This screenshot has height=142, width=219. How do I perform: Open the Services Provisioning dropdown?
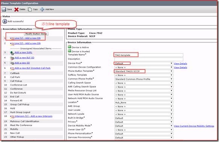pos(144,137)
